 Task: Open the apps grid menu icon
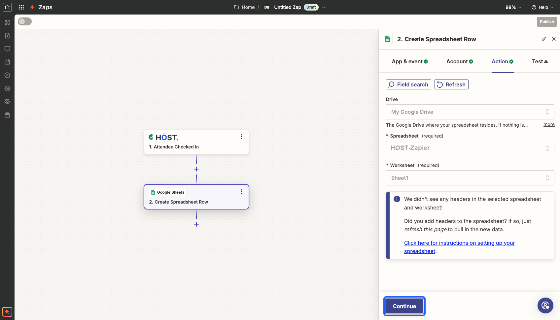point(21,7)
